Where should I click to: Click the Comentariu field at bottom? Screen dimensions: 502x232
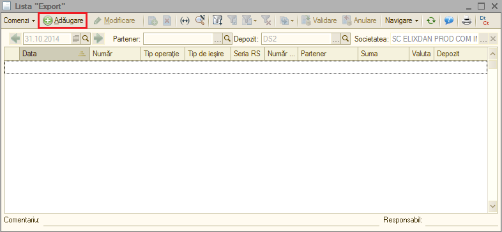tap(211, 220)
